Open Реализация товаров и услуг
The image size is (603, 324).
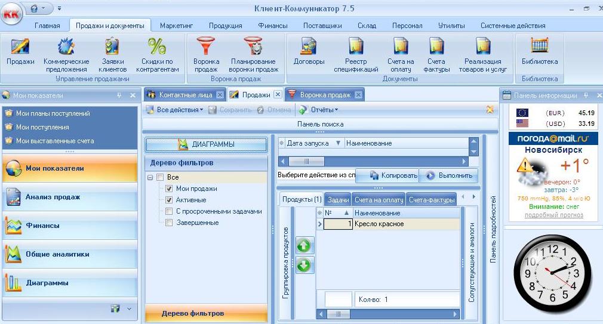pos(482,54)
